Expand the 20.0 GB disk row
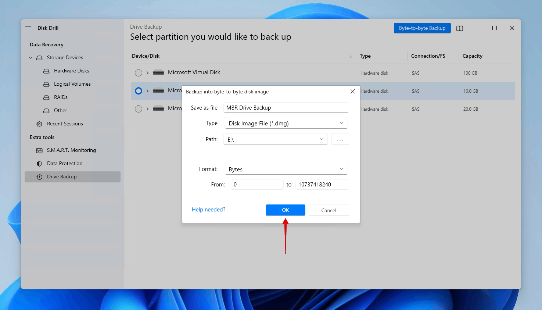This screenshot has width=542, height=310. tap(148, 109)
